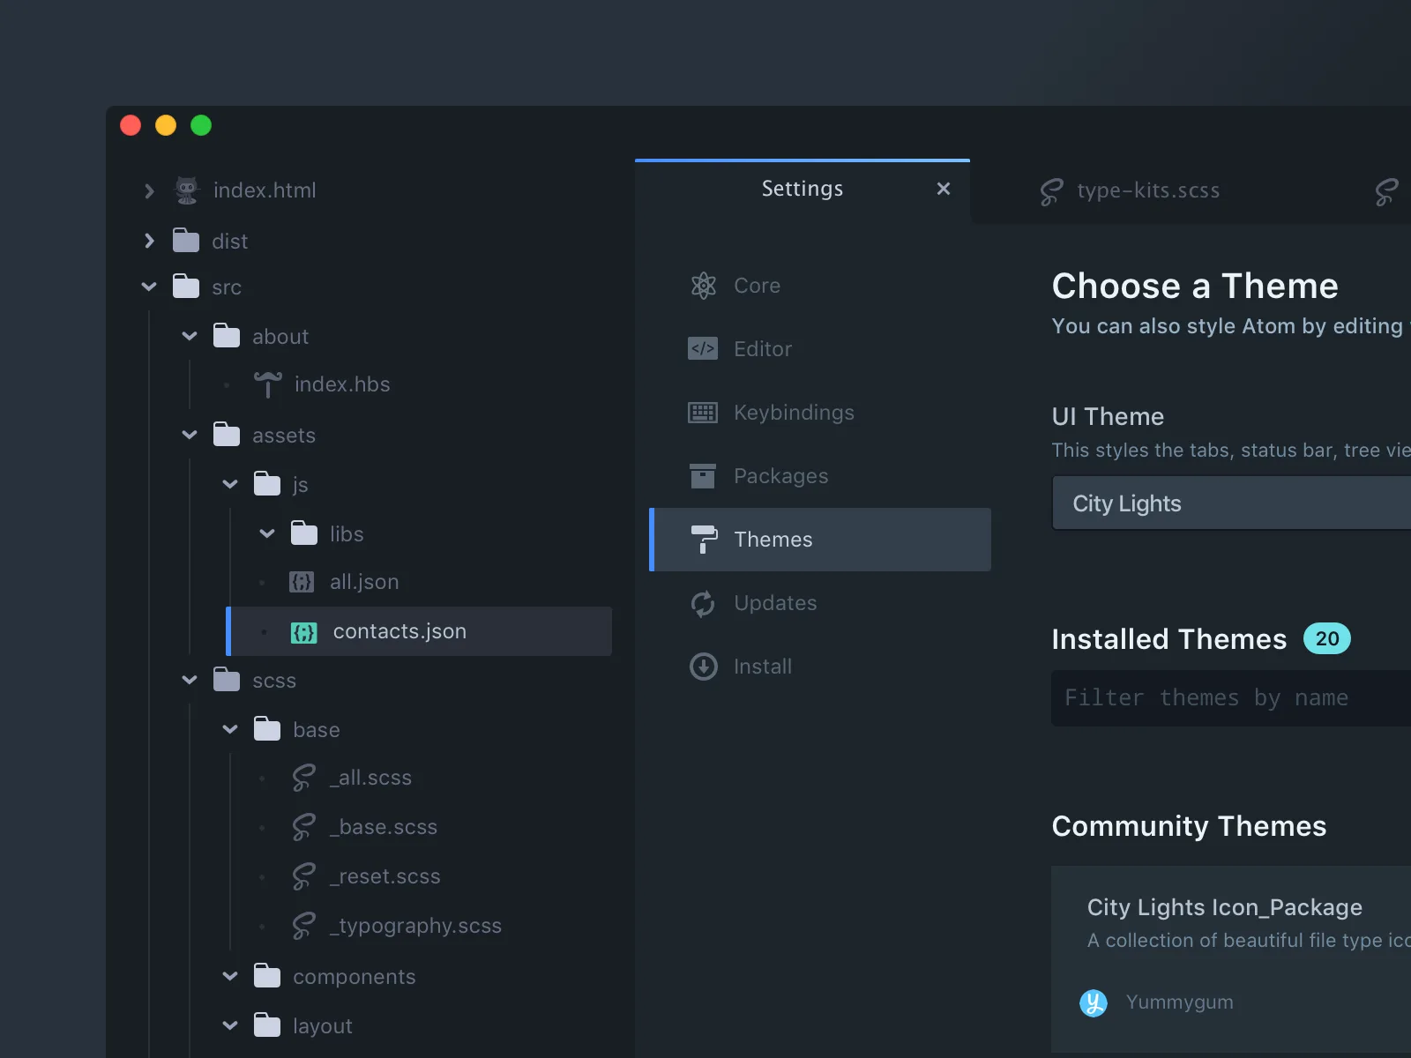Open the Editor settings section
Viewport: 1411px width, 1058px height.
(820, 349)
